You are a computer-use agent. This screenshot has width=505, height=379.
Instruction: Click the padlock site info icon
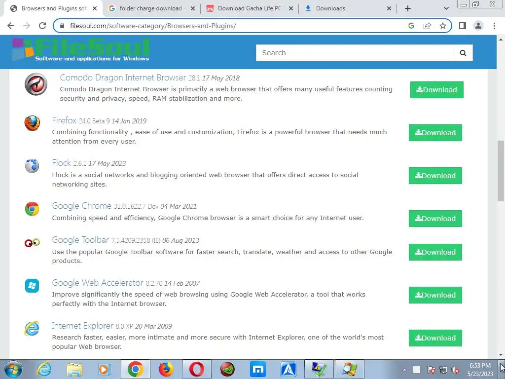coord(63,26)
